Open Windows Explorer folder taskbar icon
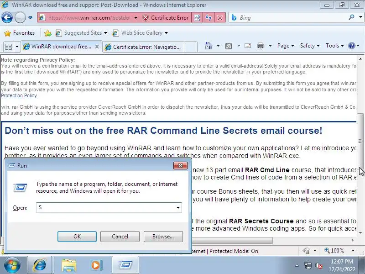Screen dimensions: 365x274 coord(69,265)
